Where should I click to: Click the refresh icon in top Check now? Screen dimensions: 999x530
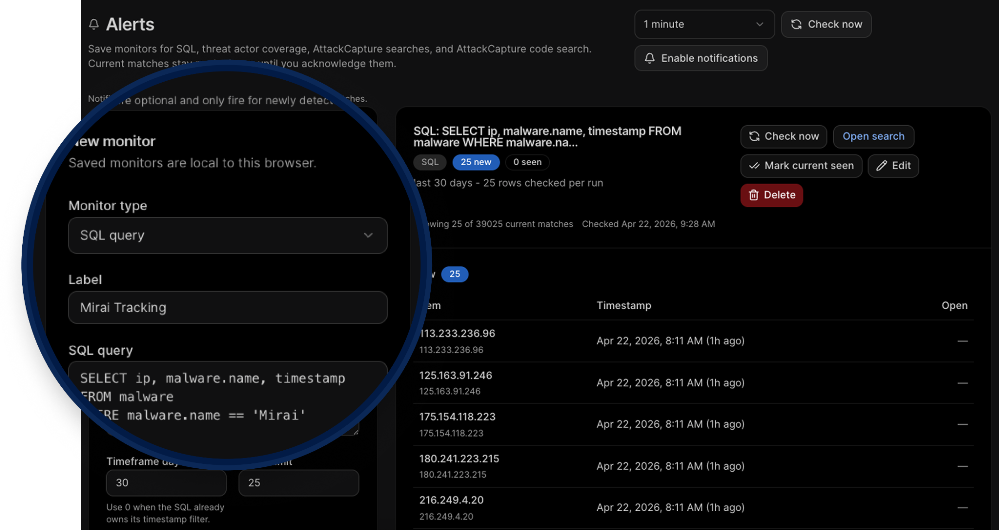click(x=796, y=24)
